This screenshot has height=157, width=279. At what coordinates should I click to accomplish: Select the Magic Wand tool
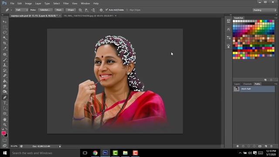click(5, 38)
